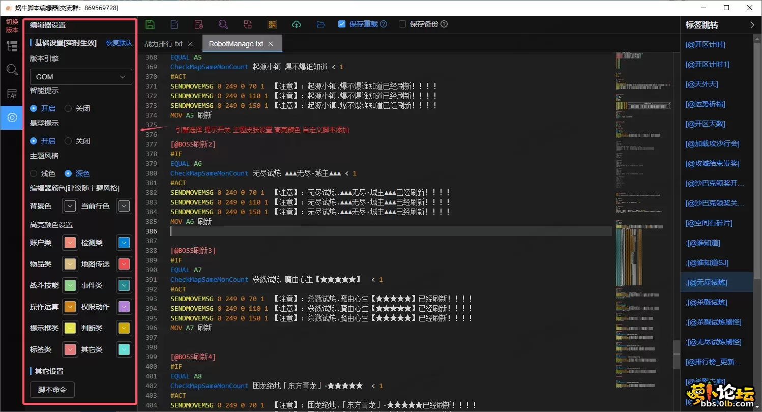Select 开启 under 悬浮提示
This screenshot has height=412, width=762.
coord(43,141)
